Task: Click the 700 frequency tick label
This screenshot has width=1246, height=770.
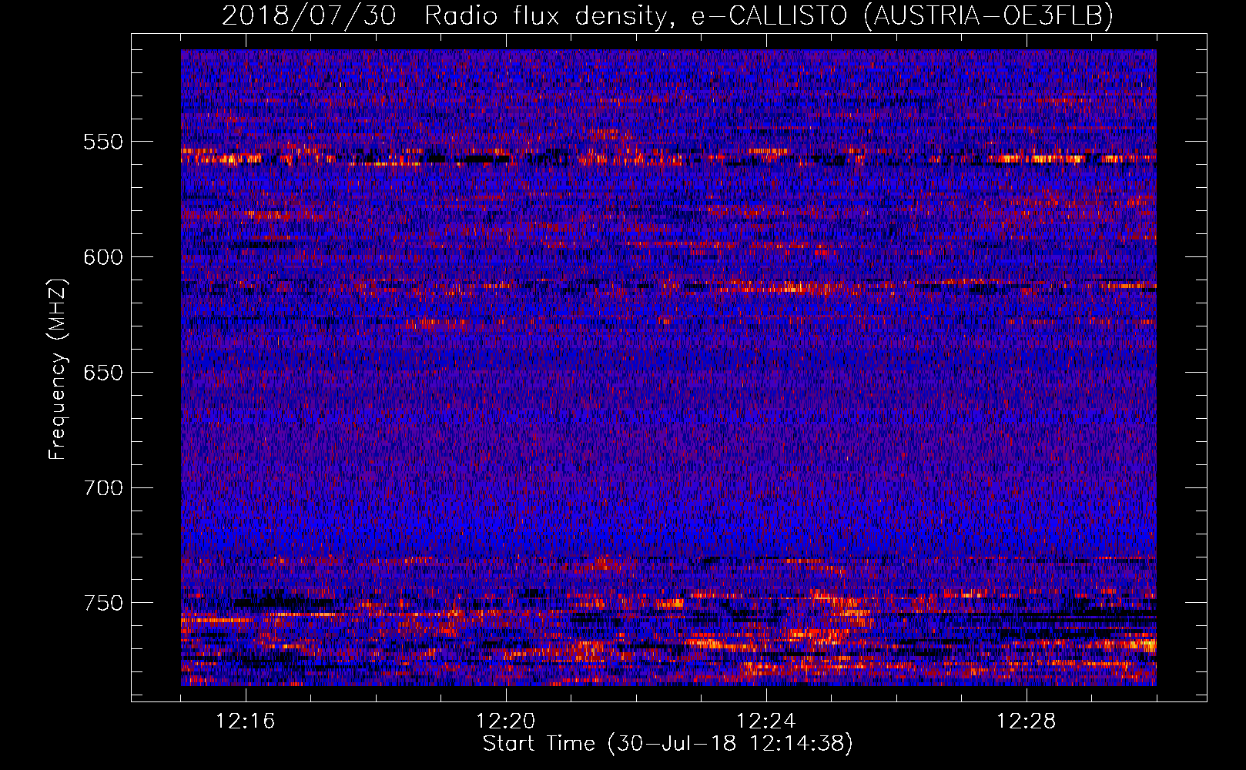Action: click(103, 488)
